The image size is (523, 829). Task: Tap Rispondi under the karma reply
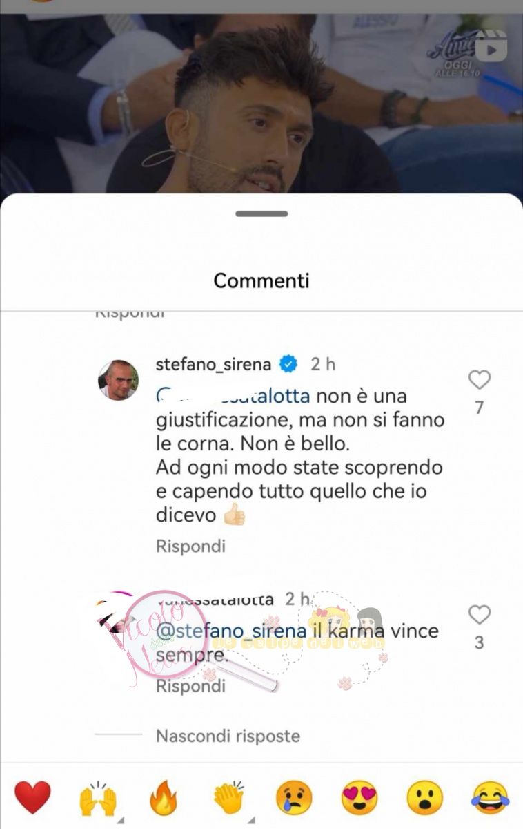[190, 686]
